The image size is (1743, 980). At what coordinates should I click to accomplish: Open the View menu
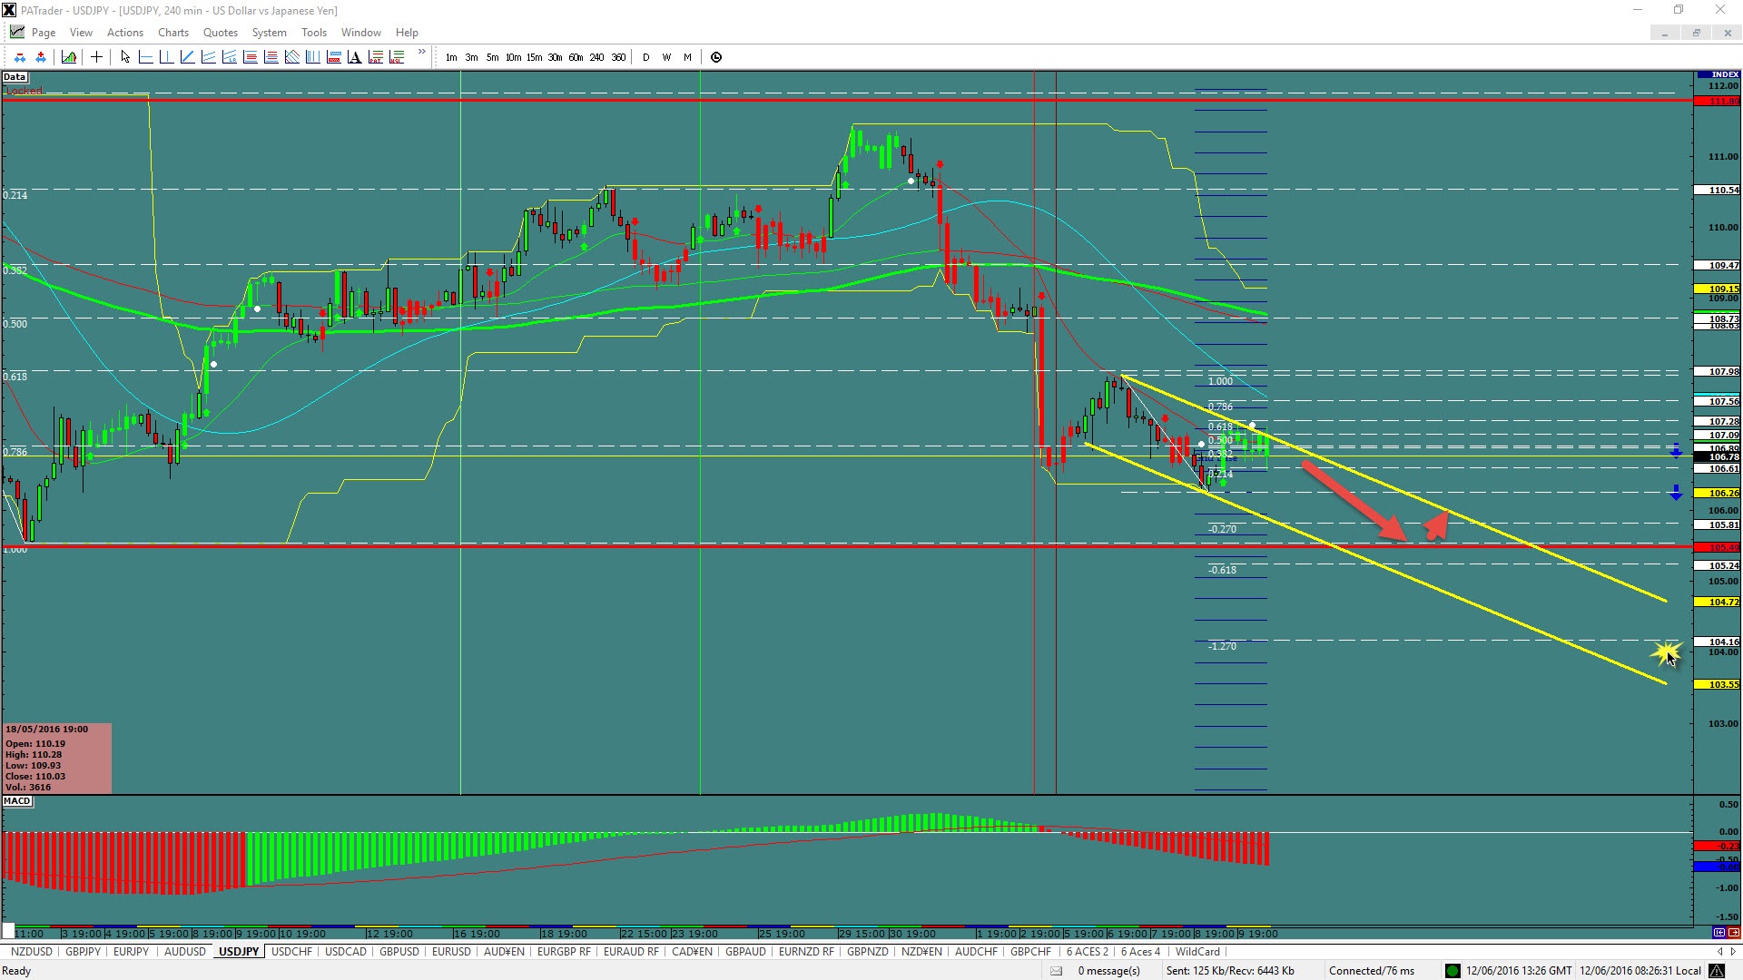pyautogui.click(x=81, y=32)
